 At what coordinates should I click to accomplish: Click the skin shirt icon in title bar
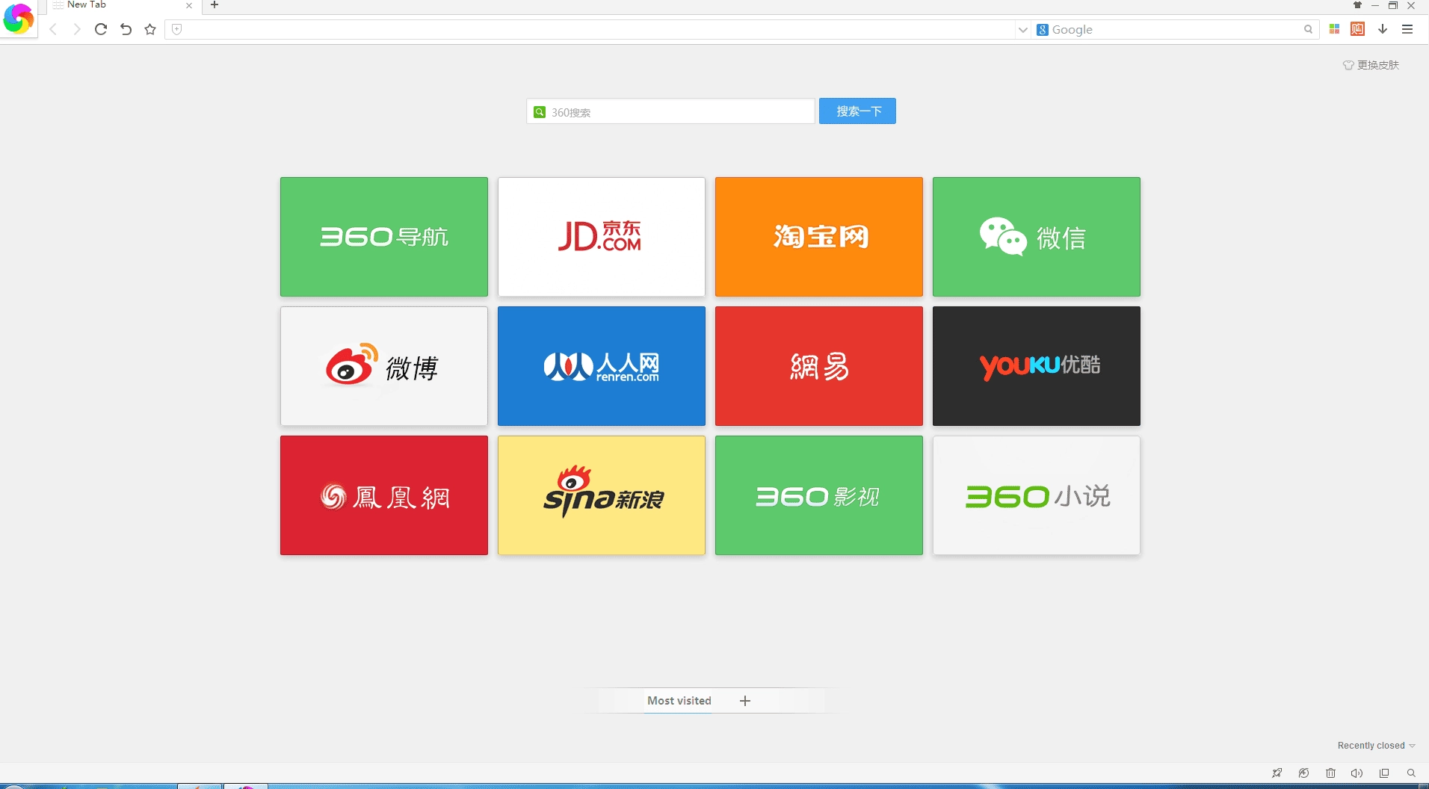point(1357,5)
